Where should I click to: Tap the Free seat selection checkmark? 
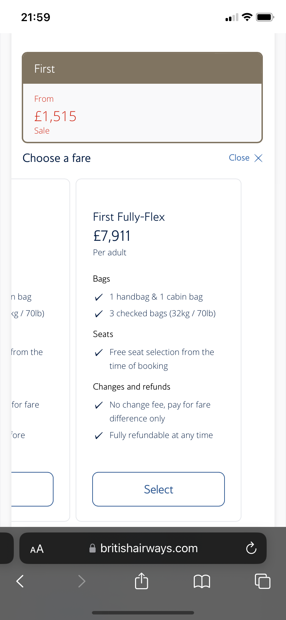click(x=99, y=352)
